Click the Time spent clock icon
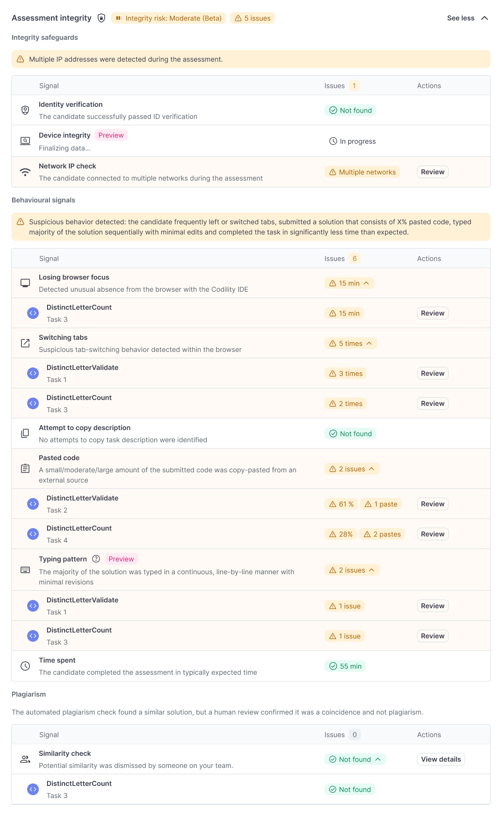 25,666
